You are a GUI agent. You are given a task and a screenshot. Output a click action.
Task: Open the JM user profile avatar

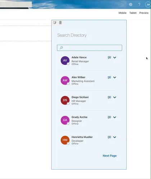[148, 5]
